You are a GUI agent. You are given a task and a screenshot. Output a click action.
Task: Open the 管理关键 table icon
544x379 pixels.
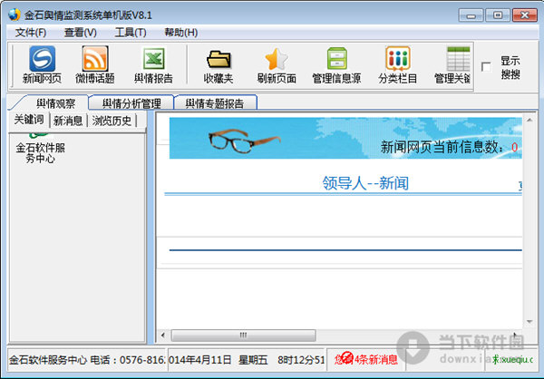(458, 59)
